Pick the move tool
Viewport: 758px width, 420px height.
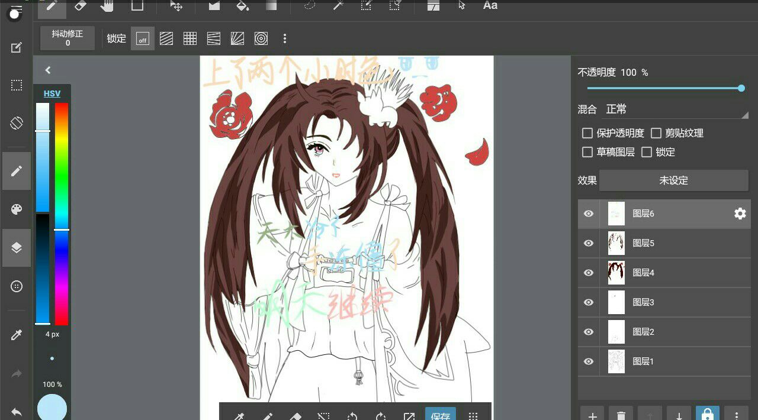click(176, 6)
